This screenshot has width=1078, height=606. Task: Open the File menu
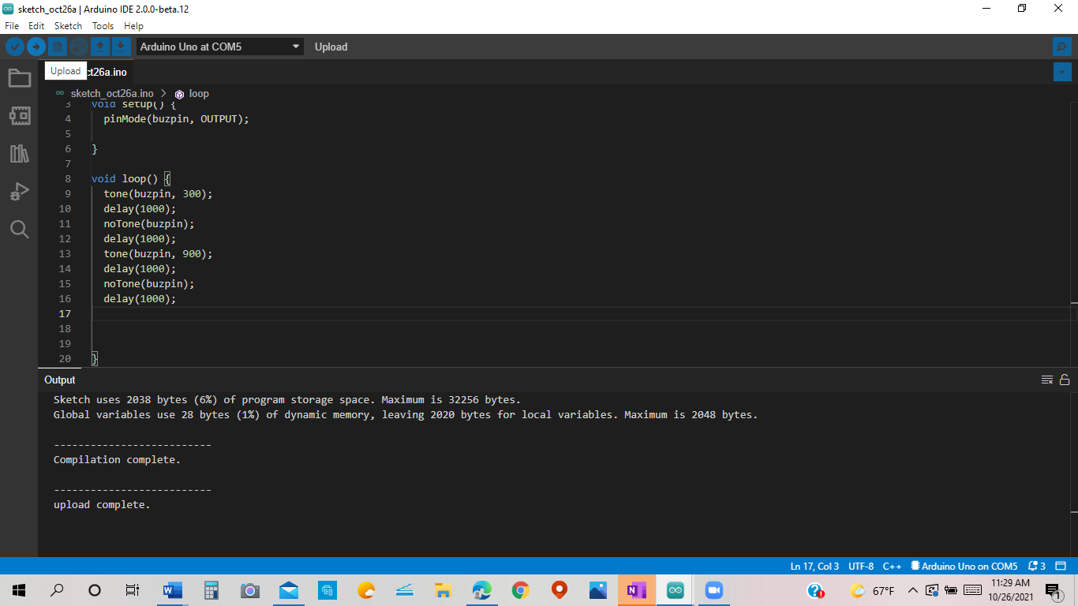[x=12, y=26]
